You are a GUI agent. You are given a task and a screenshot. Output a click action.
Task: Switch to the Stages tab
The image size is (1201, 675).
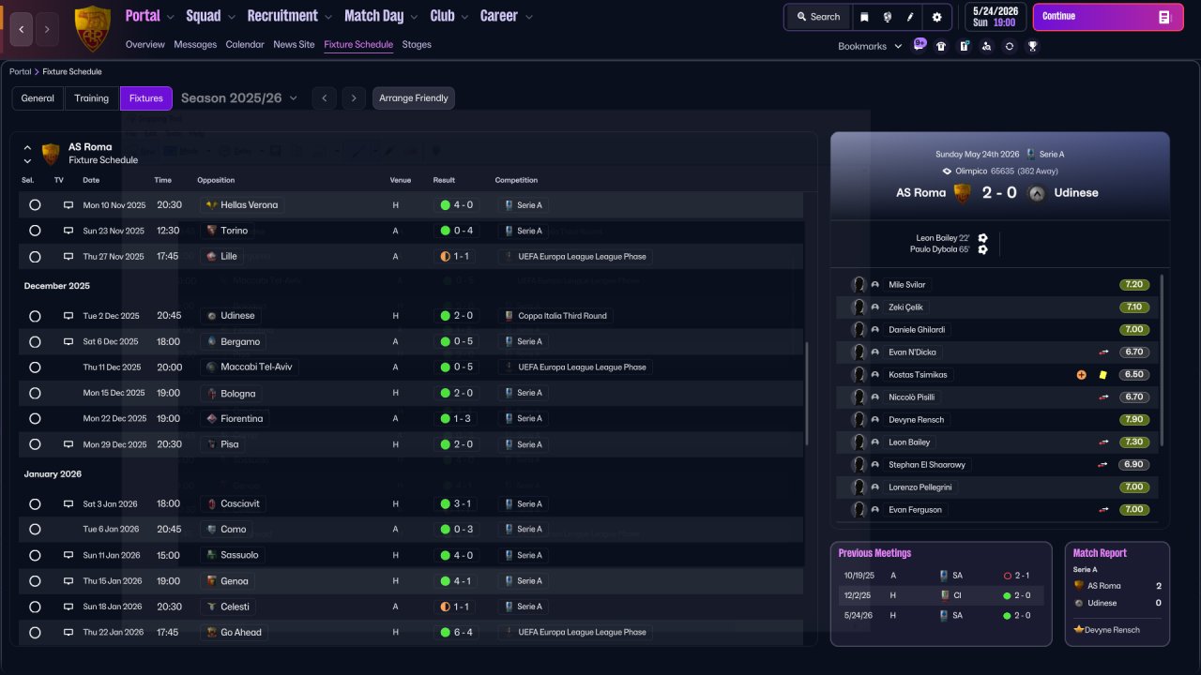[417, 44]
